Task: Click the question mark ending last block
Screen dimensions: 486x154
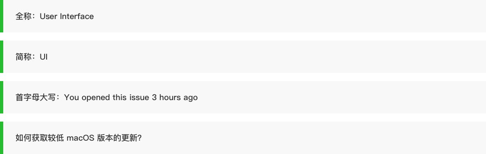Action: 139,138
